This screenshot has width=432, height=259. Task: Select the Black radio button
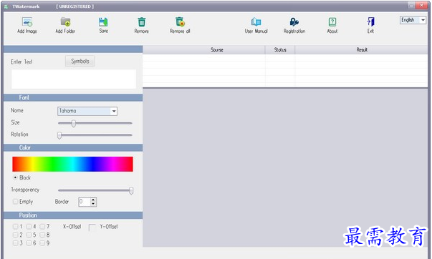tap(15, 177)
